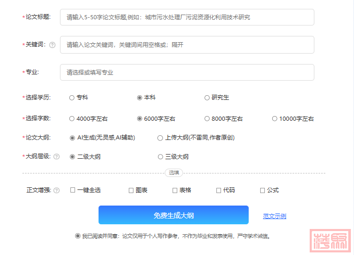
Task: Click help icon beside 关键词 label
Action: tap(52, 45)
